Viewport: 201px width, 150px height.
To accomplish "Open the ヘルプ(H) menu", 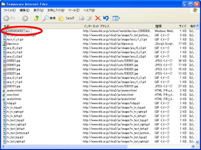I will tap(89, 10).
